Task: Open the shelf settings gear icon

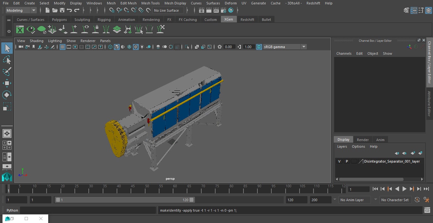Action: pyautogui.click(x=9, y=31)
